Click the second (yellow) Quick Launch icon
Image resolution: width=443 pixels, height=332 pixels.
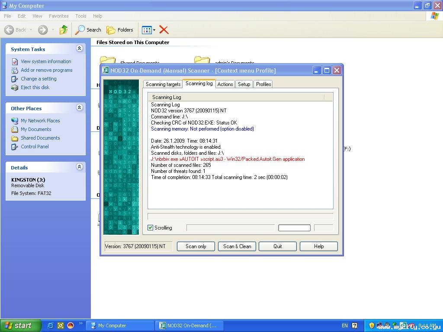(61, 326)
